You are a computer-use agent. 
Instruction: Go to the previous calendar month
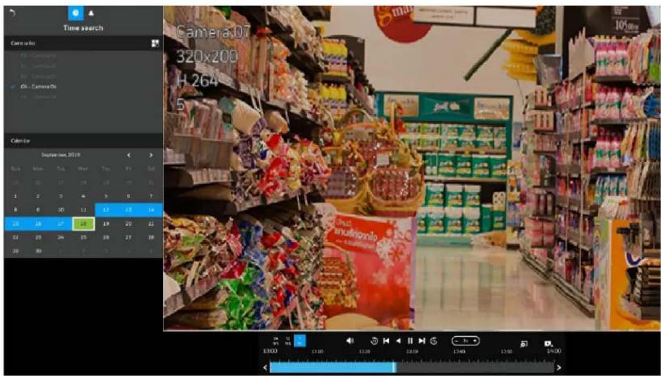coord(129,155)
